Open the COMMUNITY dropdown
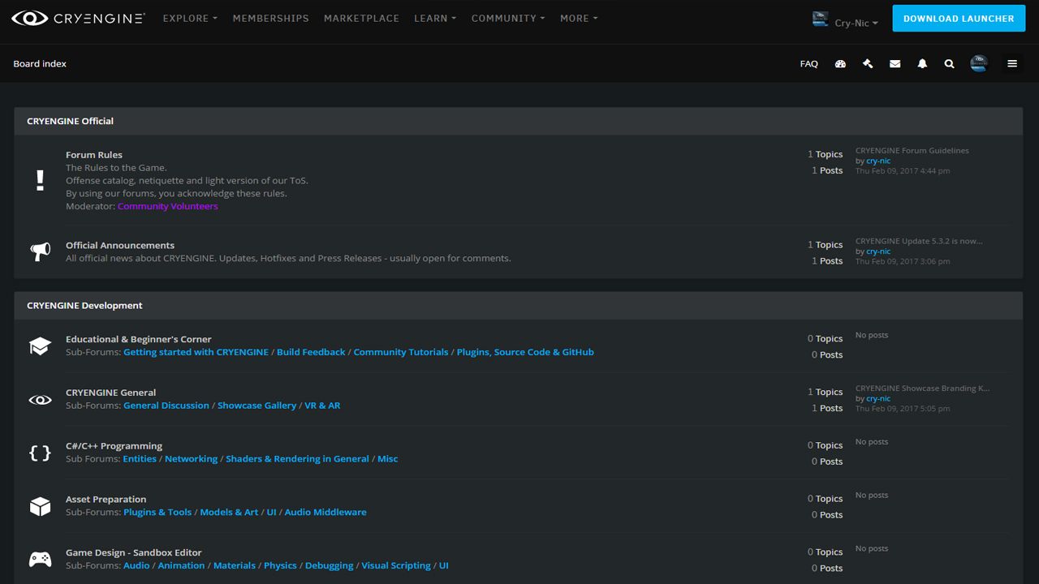 click(507, 18)
